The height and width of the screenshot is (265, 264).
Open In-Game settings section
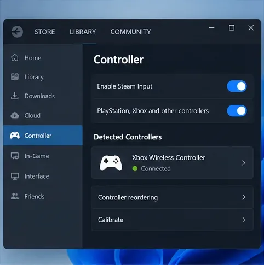pos(43,156)
